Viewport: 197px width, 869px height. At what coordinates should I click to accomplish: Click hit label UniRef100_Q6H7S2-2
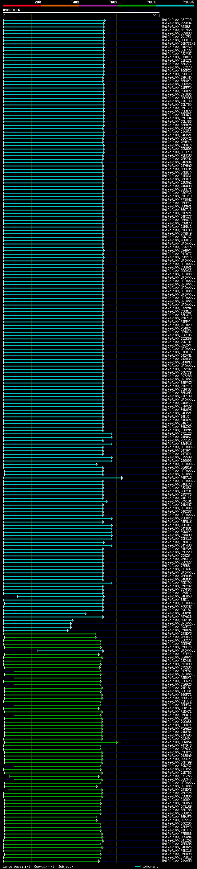pyautogui.click(x=179, y=43)
